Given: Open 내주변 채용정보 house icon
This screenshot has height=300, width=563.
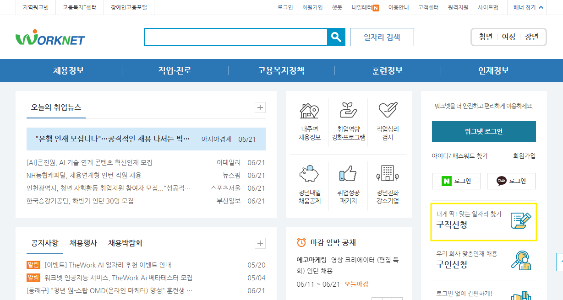Looking at the screenshot, I should pyautogui.click(x=309, y=111).
